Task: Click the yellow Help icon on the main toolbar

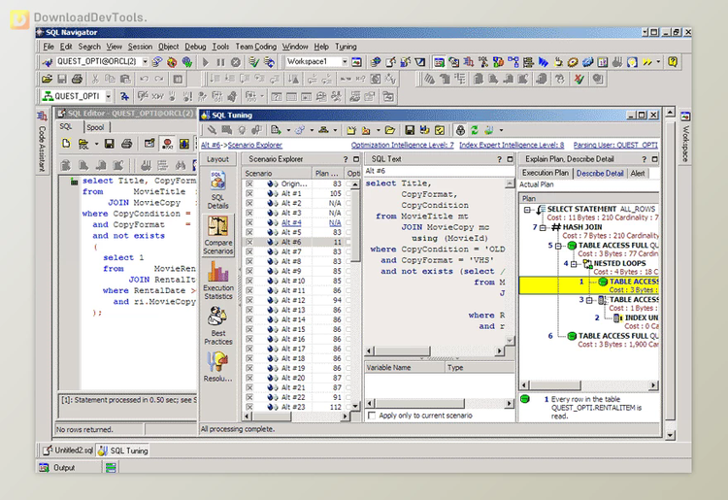Action: (673, 61)
